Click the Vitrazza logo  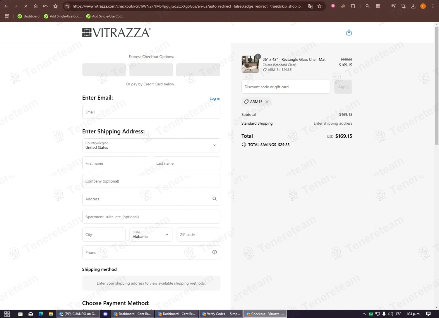tap(116, 32)
